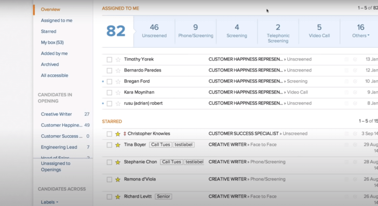This screenshot has width=378, height=206.
Task: Star candidate Bernardo Paredes
Action: tap(118, 70)
